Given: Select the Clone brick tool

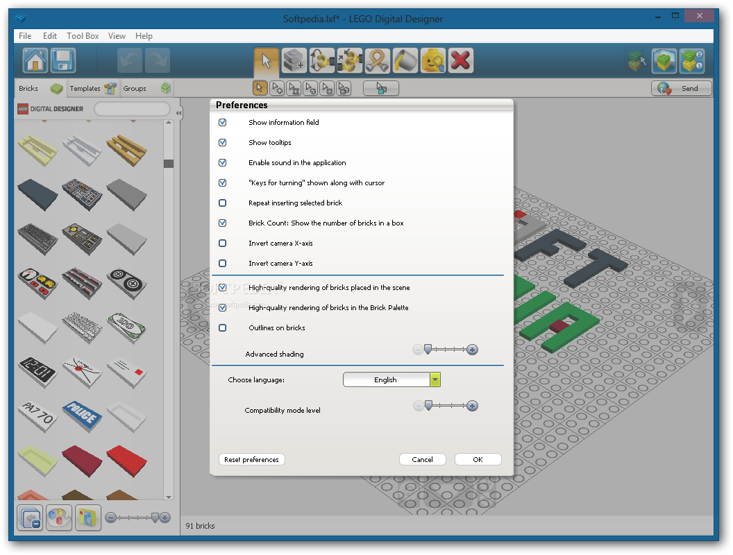Looking at the screenshot, I should tap(294, 61).
